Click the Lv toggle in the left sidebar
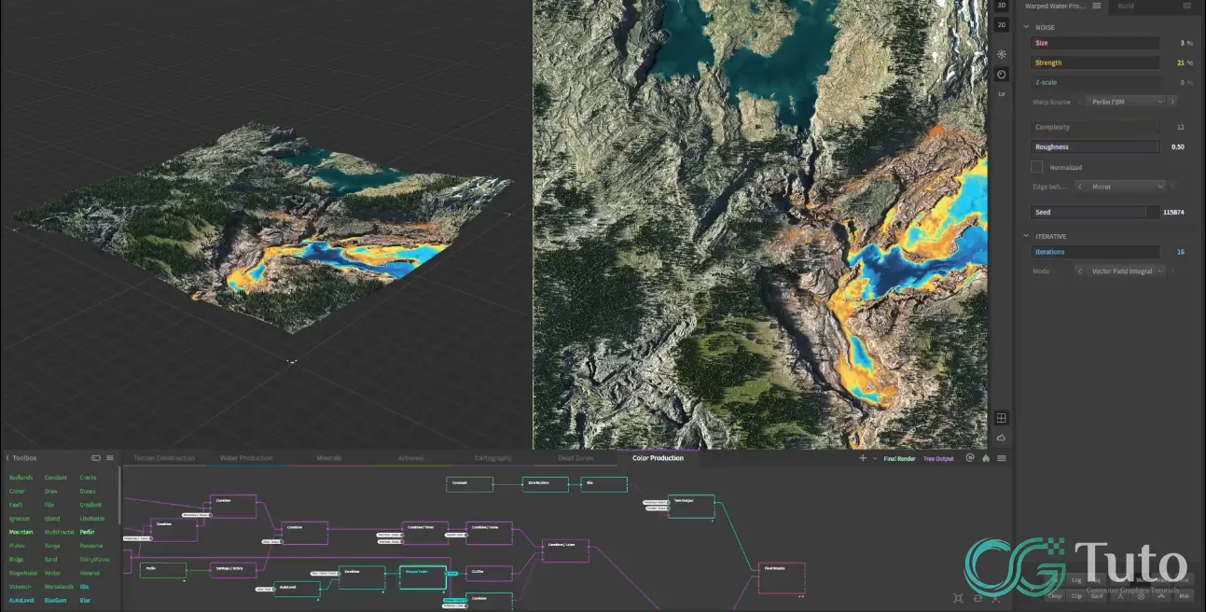This screenshot has height=612, width=1206. click(1003, 93)
